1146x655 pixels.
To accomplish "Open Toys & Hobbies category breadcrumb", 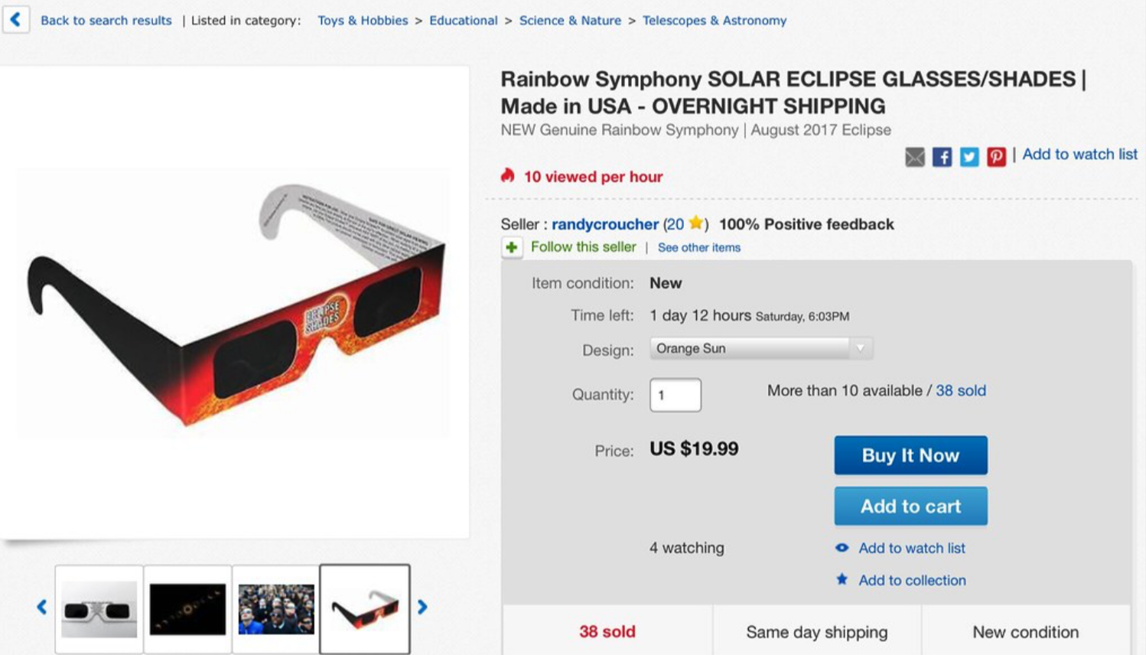I will point(363,21).
